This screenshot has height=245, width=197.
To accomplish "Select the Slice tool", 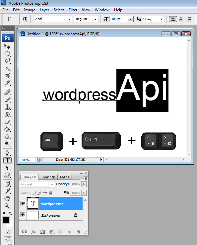I will [7, 83].
